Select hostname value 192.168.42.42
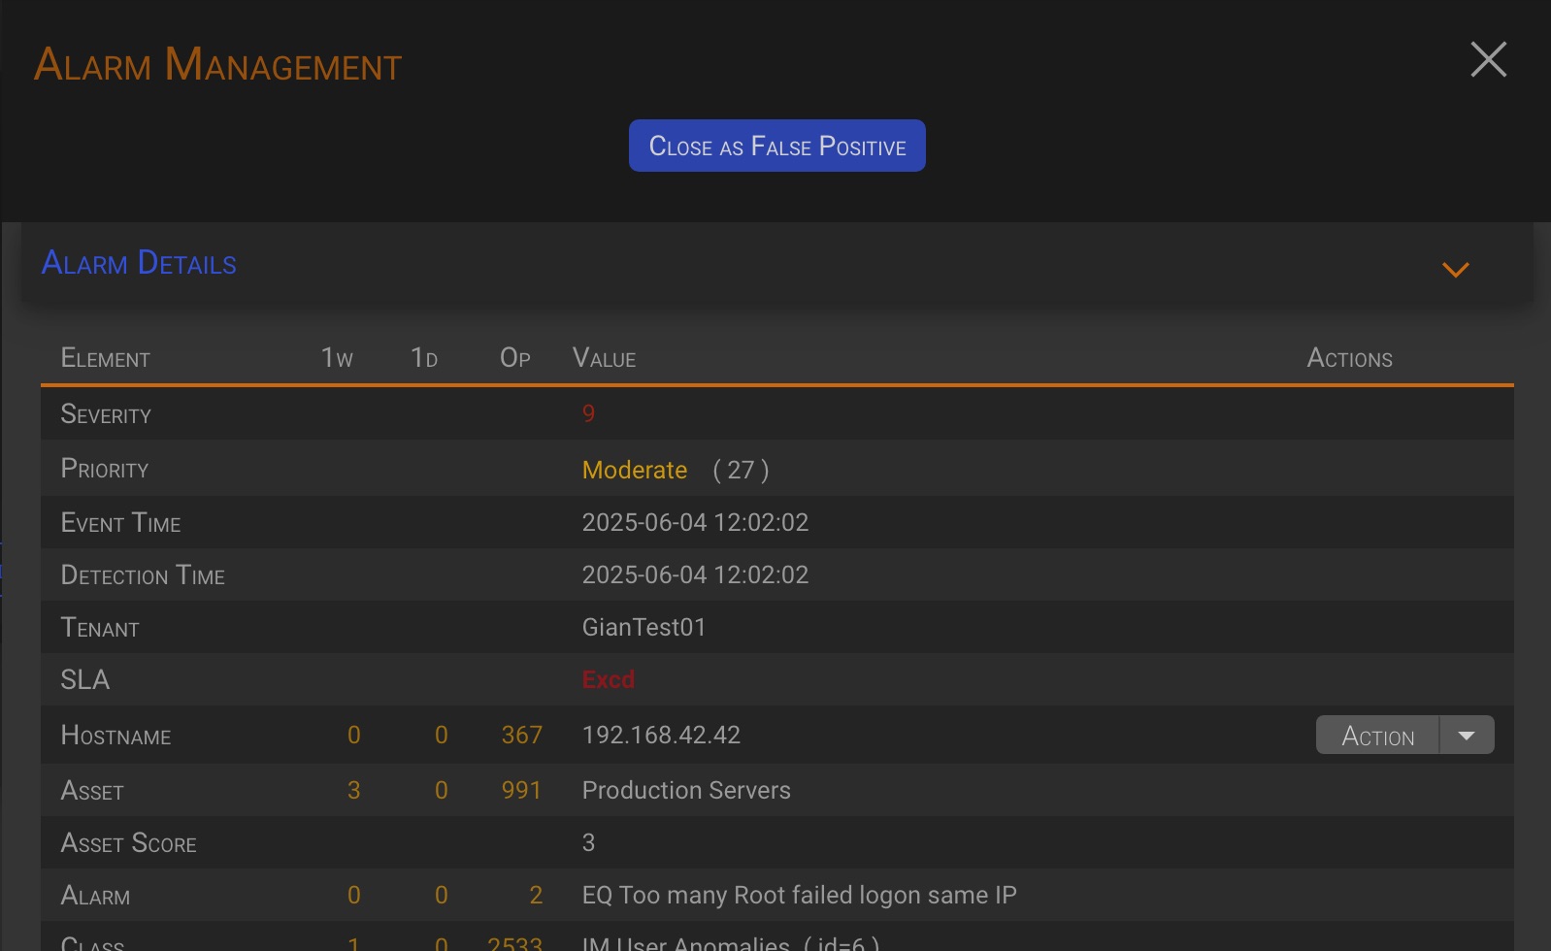1551x951 pixels. pyautogui.click(x=661, y=736)
